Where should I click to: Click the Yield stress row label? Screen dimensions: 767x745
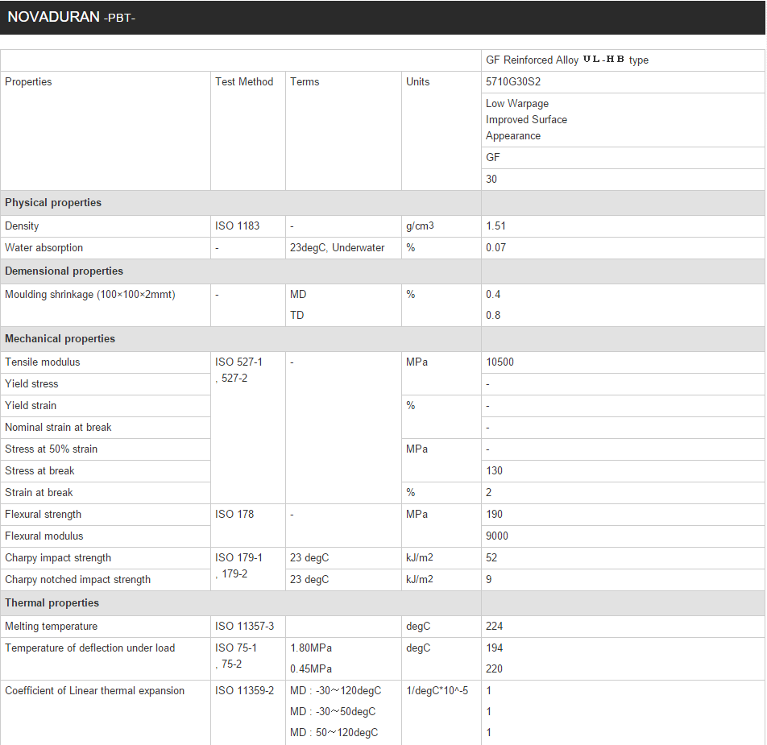31,383
